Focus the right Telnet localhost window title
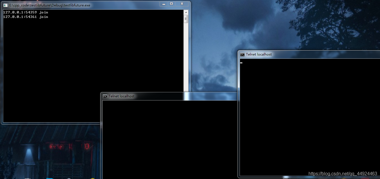Screen dimensions: 380x179 (259, 54)
